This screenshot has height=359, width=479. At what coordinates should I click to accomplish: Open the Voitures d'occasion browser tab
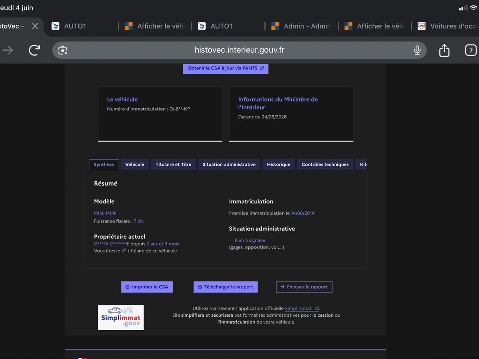(448, 26)
